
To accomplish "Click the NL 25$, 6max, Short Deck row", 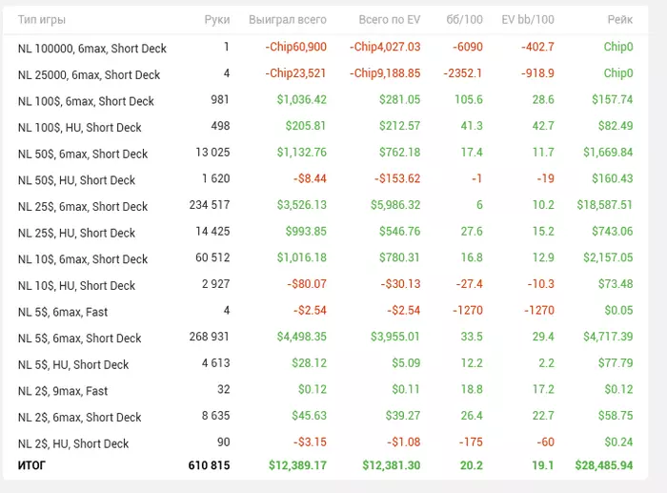I will tap(83, 207).
